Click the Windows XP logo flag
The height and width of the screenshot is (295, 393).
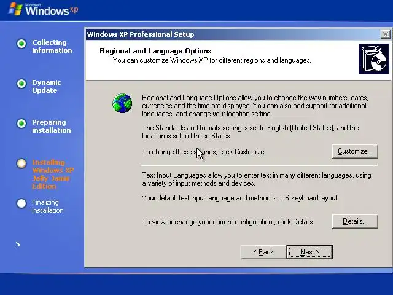point(15,9)
